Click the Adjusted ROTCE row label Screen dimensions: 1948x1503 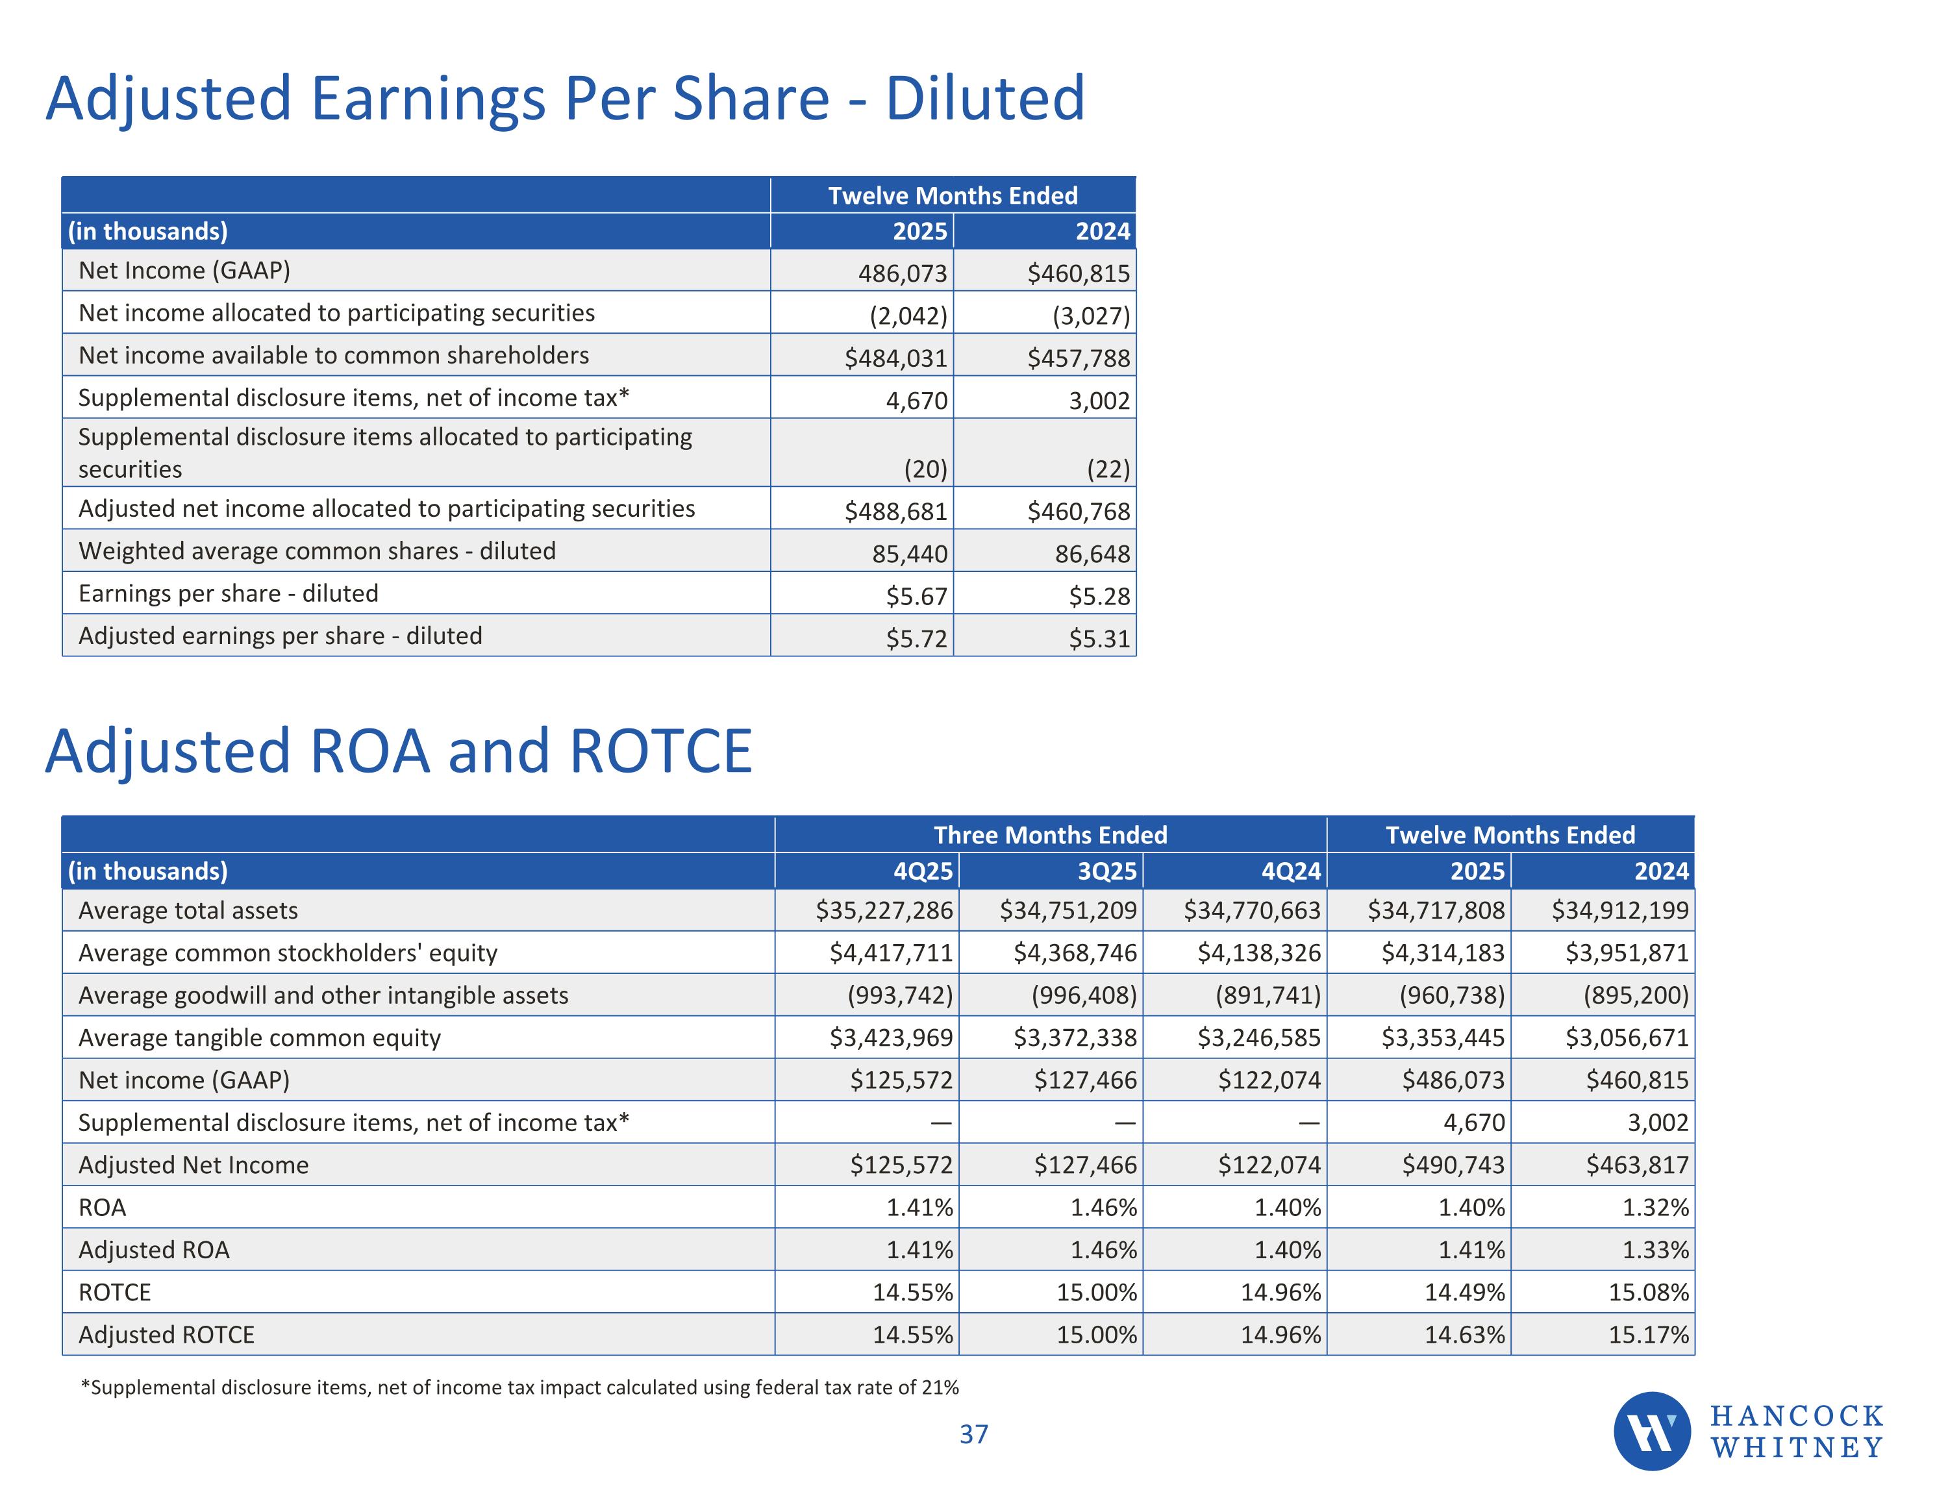(x=167, y=1335)
